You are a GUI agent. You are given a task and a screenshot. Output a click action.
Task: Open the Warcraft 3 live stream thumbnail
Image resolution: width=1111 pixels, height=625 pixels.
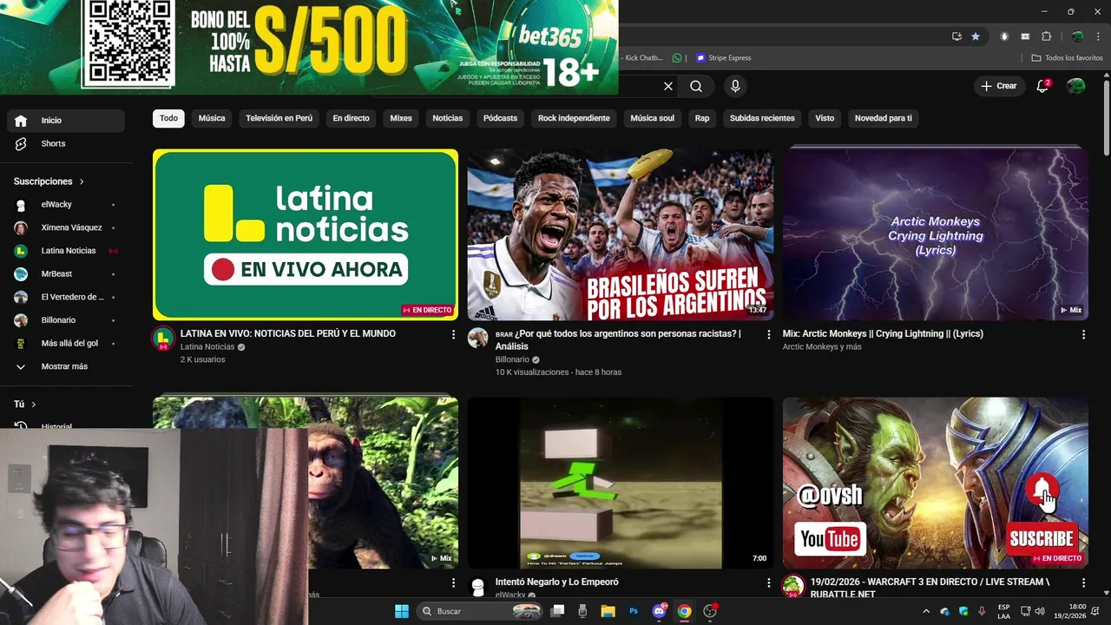pos(935,483)
